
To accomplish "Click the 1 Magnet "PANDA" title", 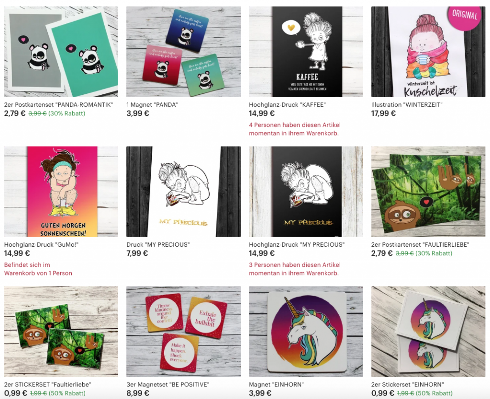I will pyautogui.click(x=152, y=105).
